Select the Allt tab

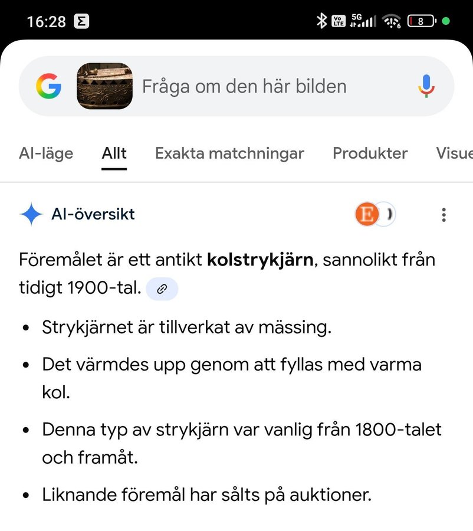[x=114, y=153]
